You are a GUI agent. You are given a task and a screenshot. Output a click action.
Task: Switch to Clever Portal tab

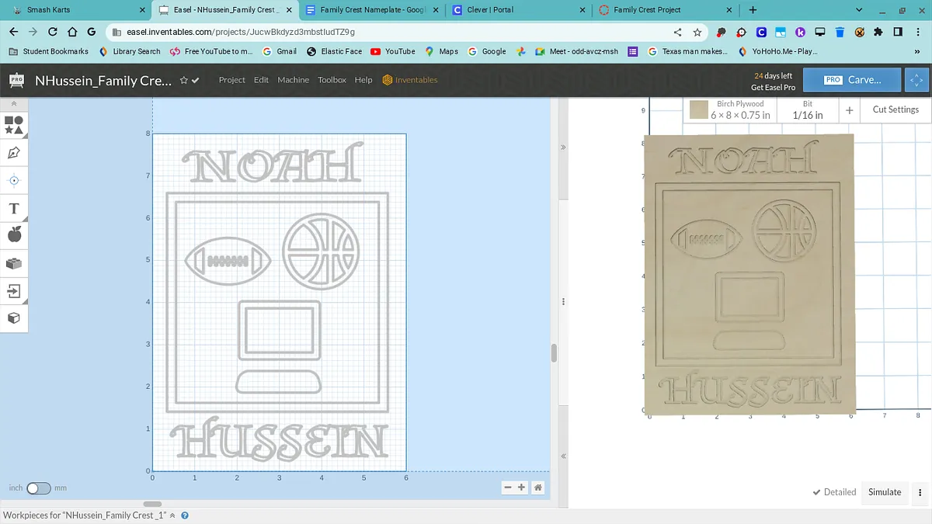tap(518, 10)
